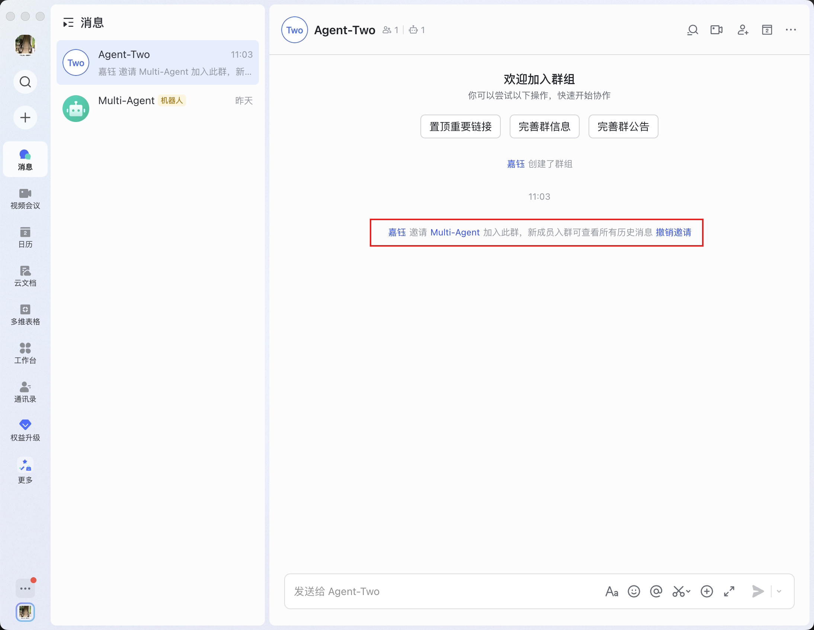The height and width of the screenshot is (630, 814).
Task: Attach content via the plus icon
Action: click(x=706, y=591)
